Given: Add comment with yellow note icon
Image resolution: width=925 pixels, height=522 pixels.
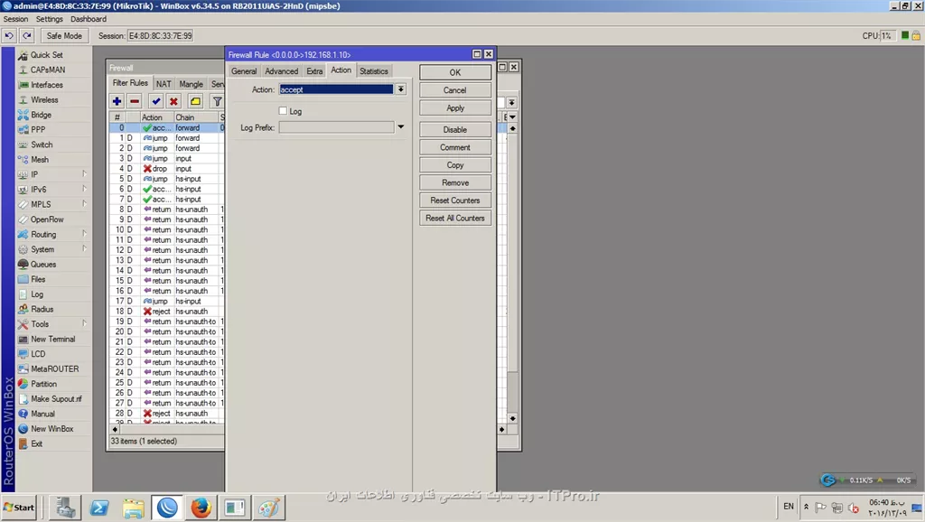Looking at the screenshot, I should (x=195, y=101).
